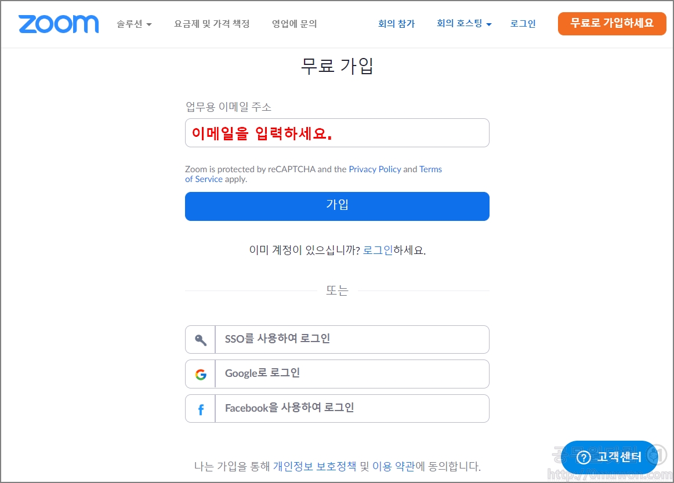Open 이용 약관 link at bottom
This screenshot has height=483, width=674.
pos(393,466)
